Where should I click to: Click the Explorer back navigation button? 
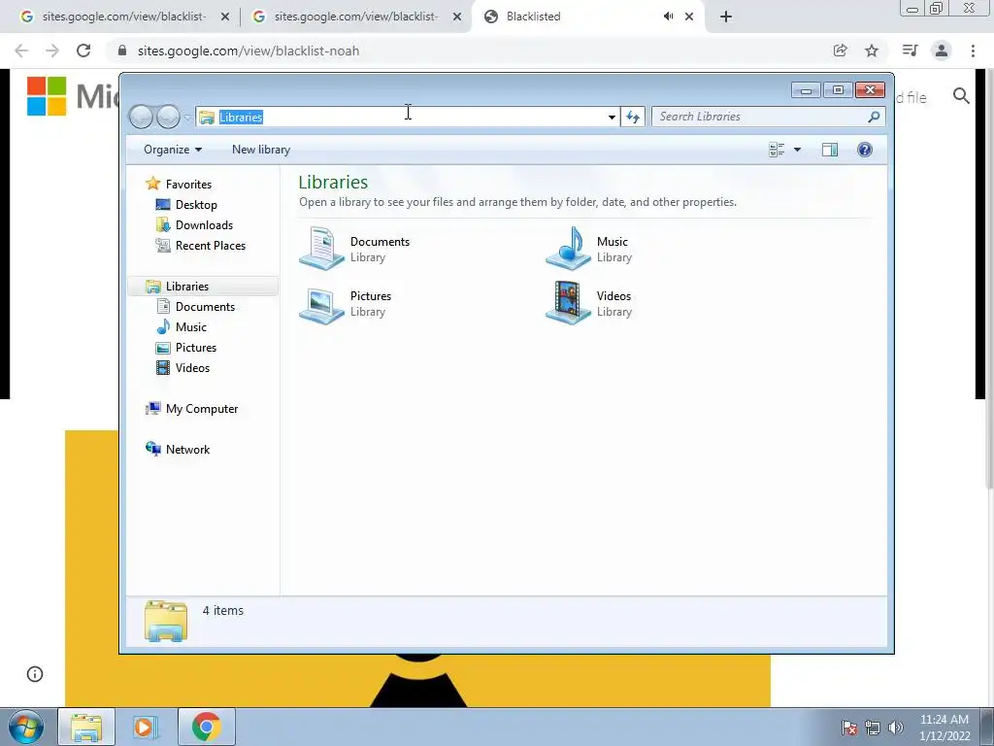pyautogui.click(x=142, y=117)
